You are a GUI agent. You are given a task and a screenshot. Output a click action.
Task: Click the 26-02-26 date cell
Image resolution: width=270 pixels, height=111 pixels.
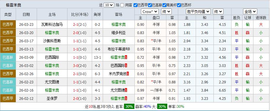(x=26, y=74)
